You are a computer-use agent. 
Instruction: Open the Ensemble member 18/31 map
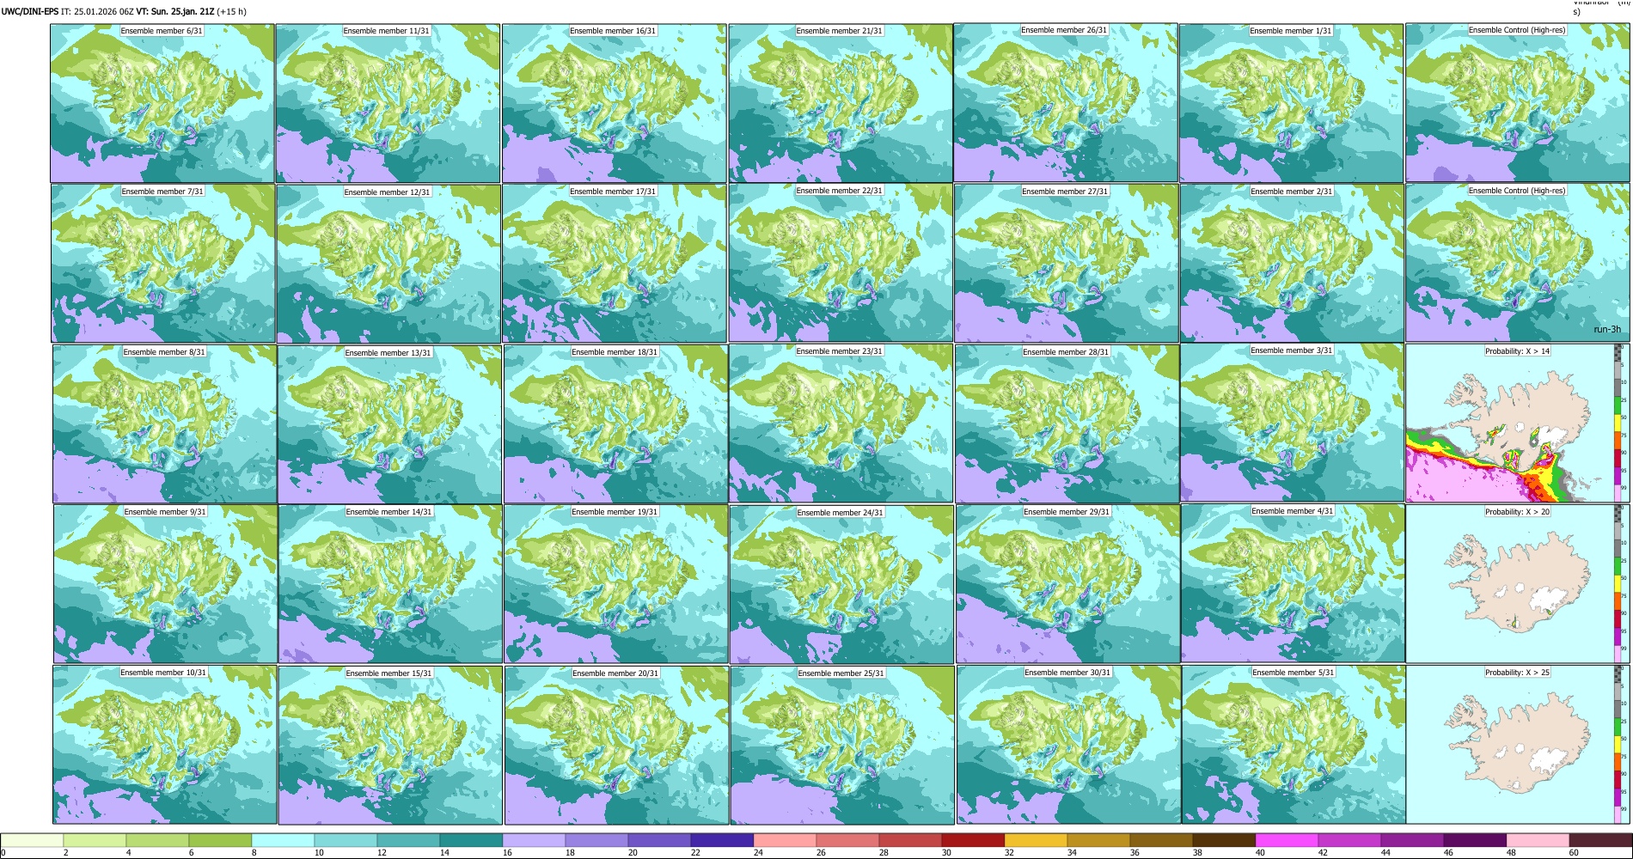pyautogui.click(x=615, y=423)
